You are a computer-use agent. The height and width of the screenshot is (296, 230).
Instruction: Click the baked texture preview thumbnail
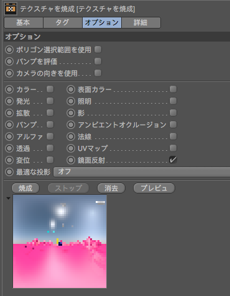(x=60, y=241)
